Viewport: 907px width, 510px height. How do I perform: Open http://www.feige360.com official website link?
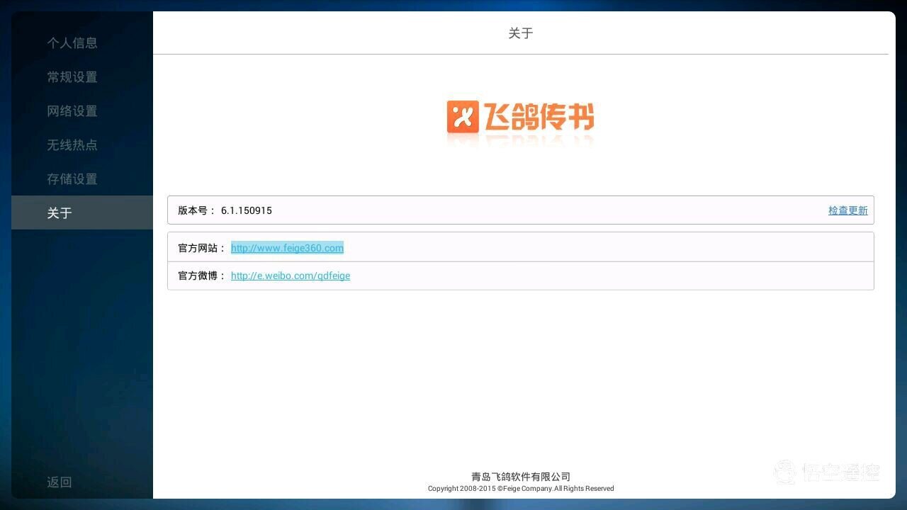pyautogui.click(x=287, y=248)
